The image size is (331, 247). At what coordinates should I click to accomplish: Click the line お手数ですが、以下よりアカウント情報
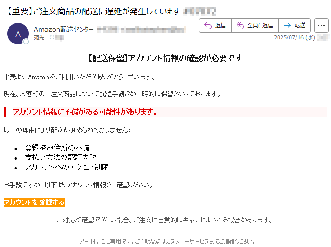(x=78, y=185)
